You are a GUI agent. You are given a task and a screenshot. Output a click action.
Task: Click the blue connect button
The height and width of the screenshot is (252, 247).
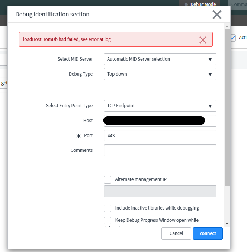coord(208,233)
